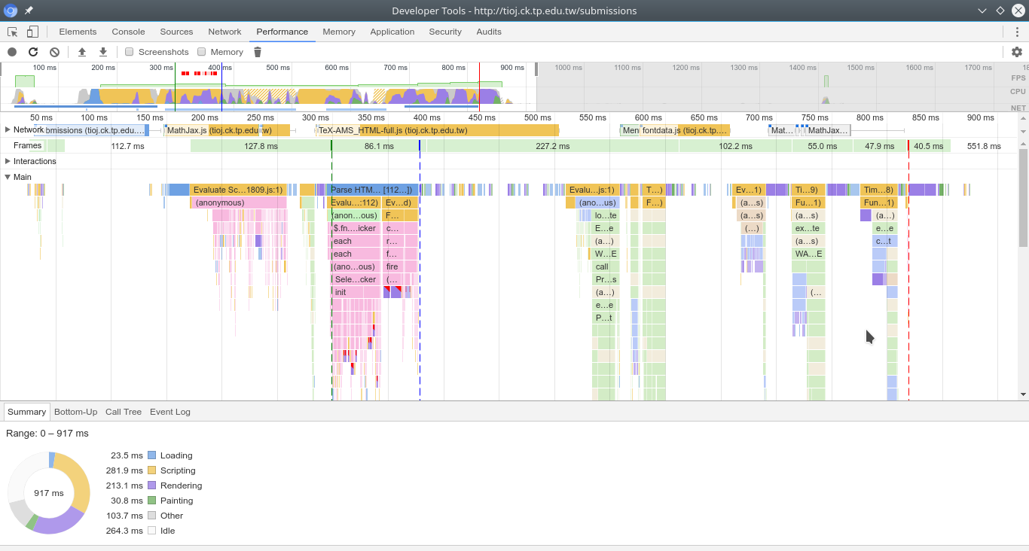This screenshot has width=1029, height=551.
Task: Click the 551.8 ms frame
Action: pos(984,146)
